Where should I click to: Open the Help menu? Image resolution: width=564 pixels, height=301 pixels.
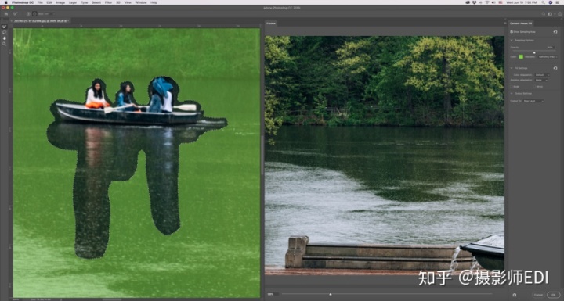point(154,2)
